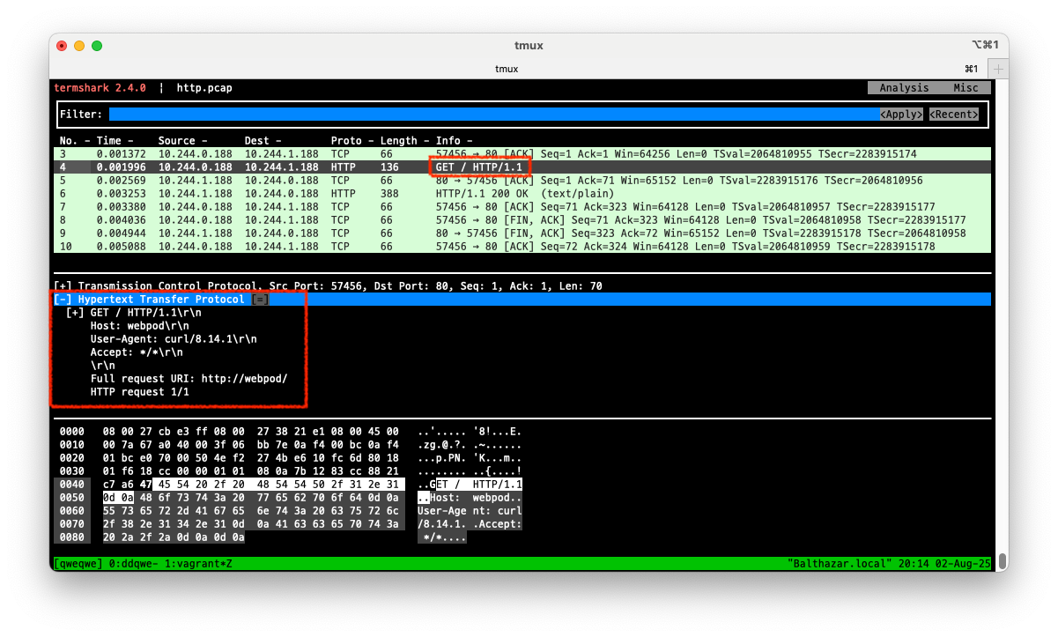Select packet 6, HTTP/1.1 200 OK
Viewport: 1058px width, 637px height.
522,194
